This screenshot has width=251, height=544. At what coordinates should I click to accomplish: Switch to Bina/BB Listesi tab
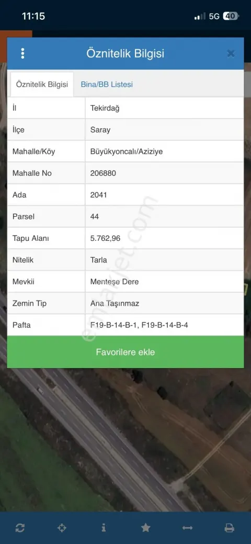(x=107, y=84)
